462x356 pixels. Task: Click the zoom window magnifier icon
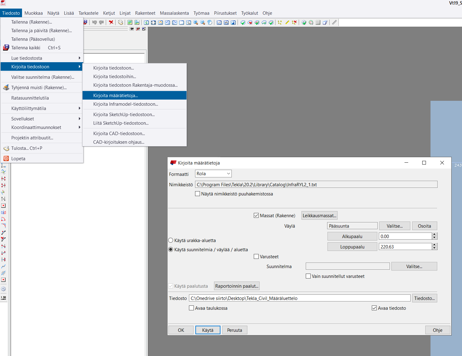189,22
